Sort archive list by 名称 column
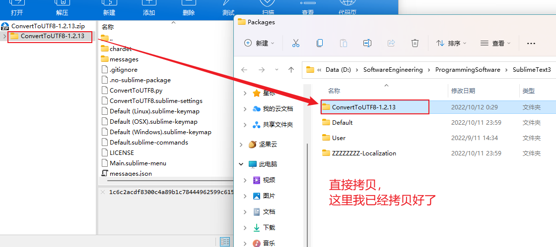 (107, 27)
